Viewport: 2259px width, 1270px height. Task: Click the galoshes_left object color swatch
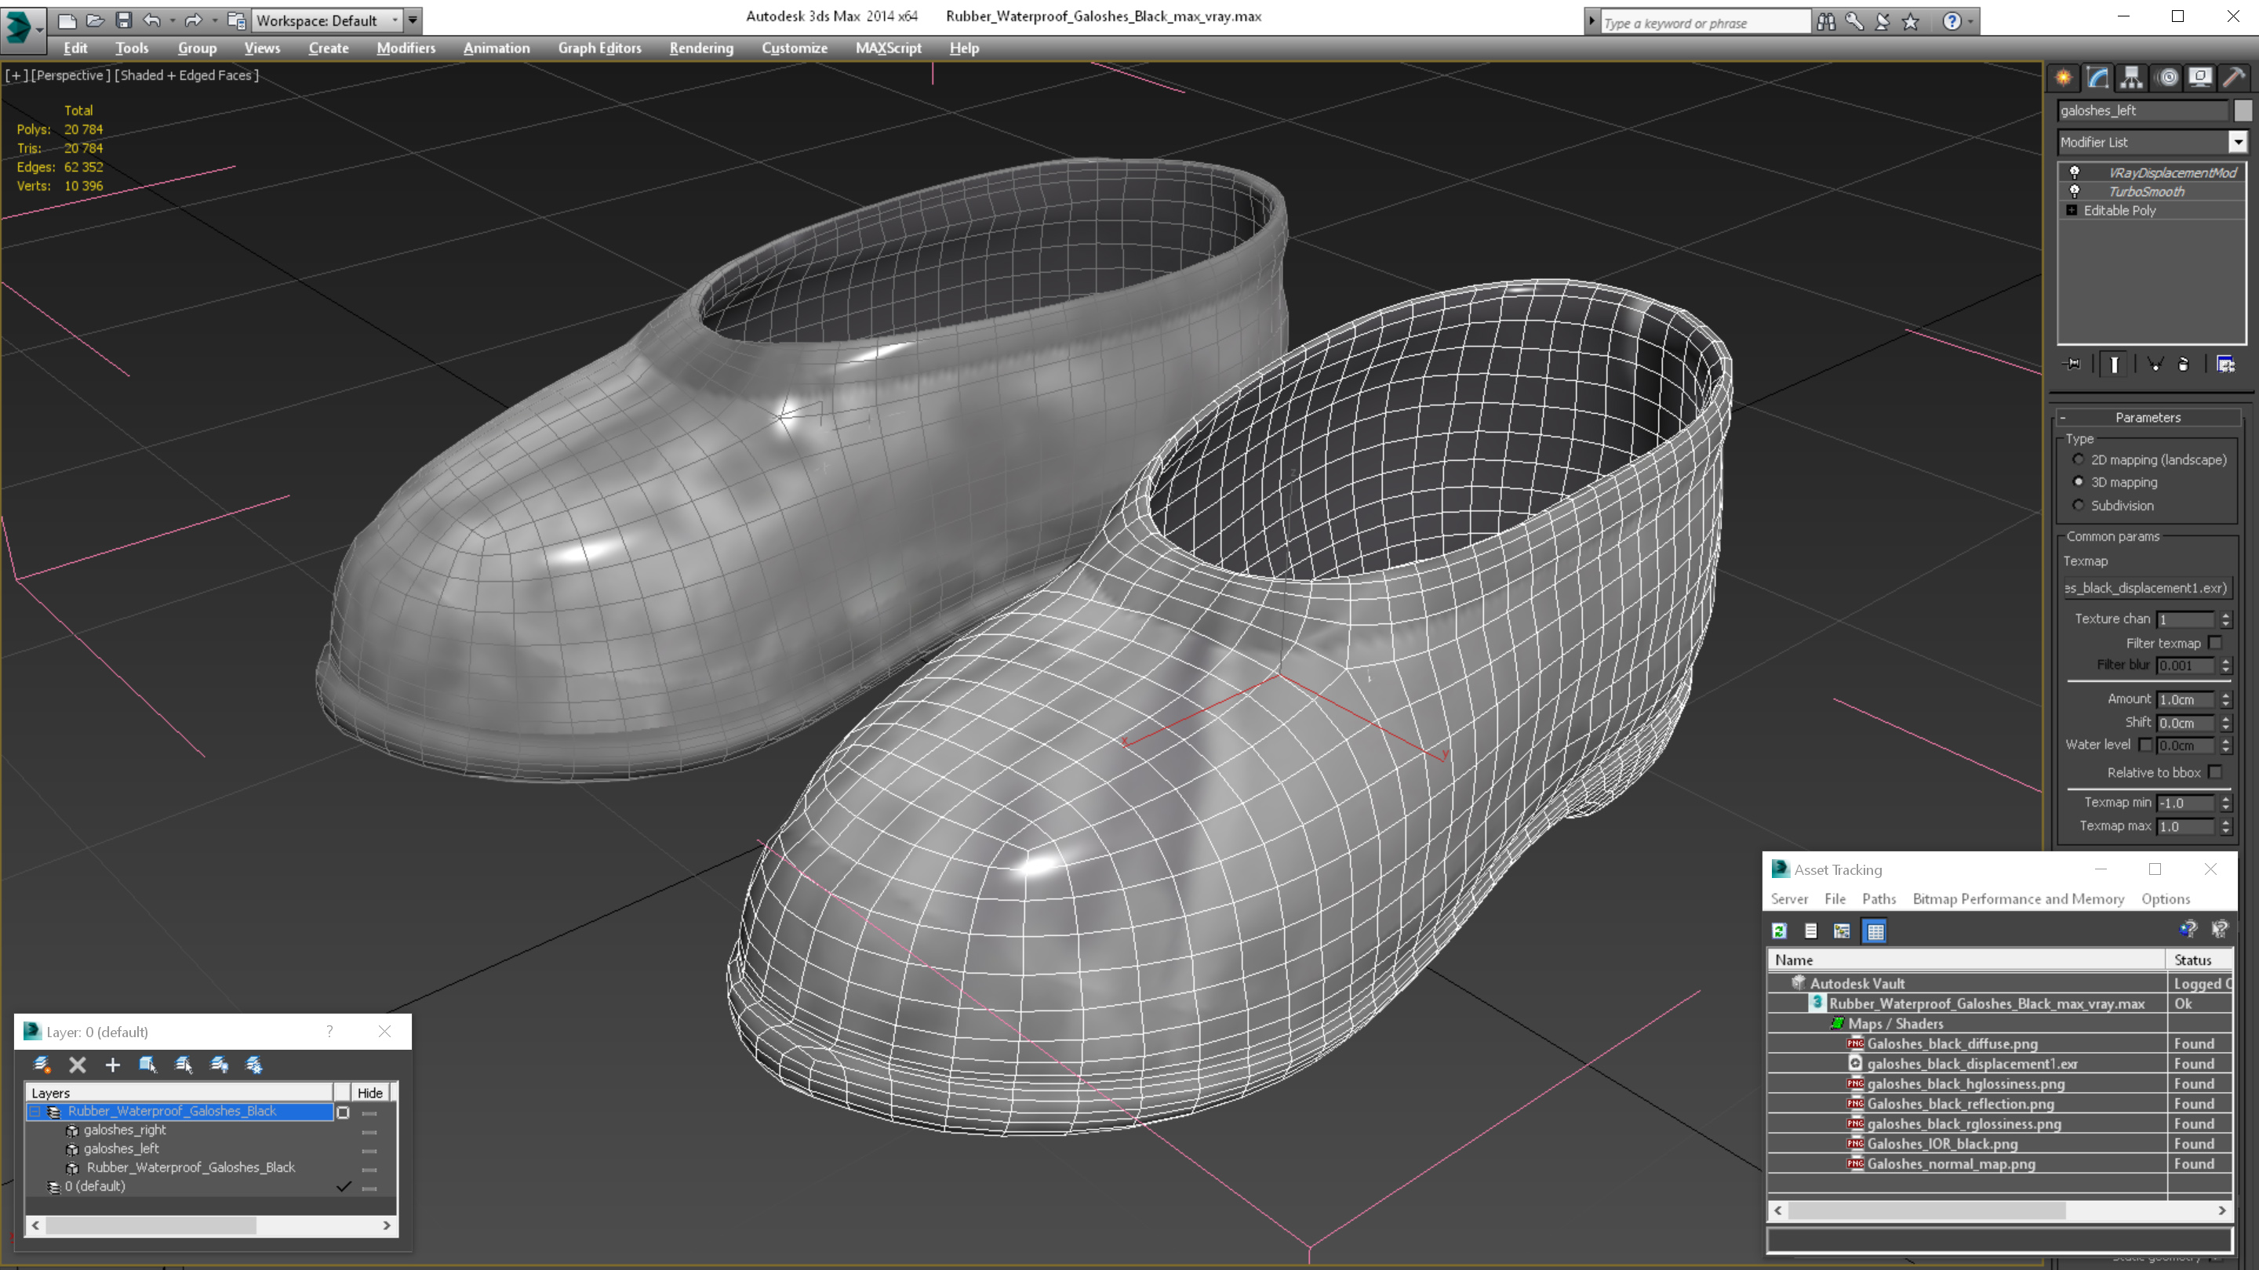[2243, 111]
